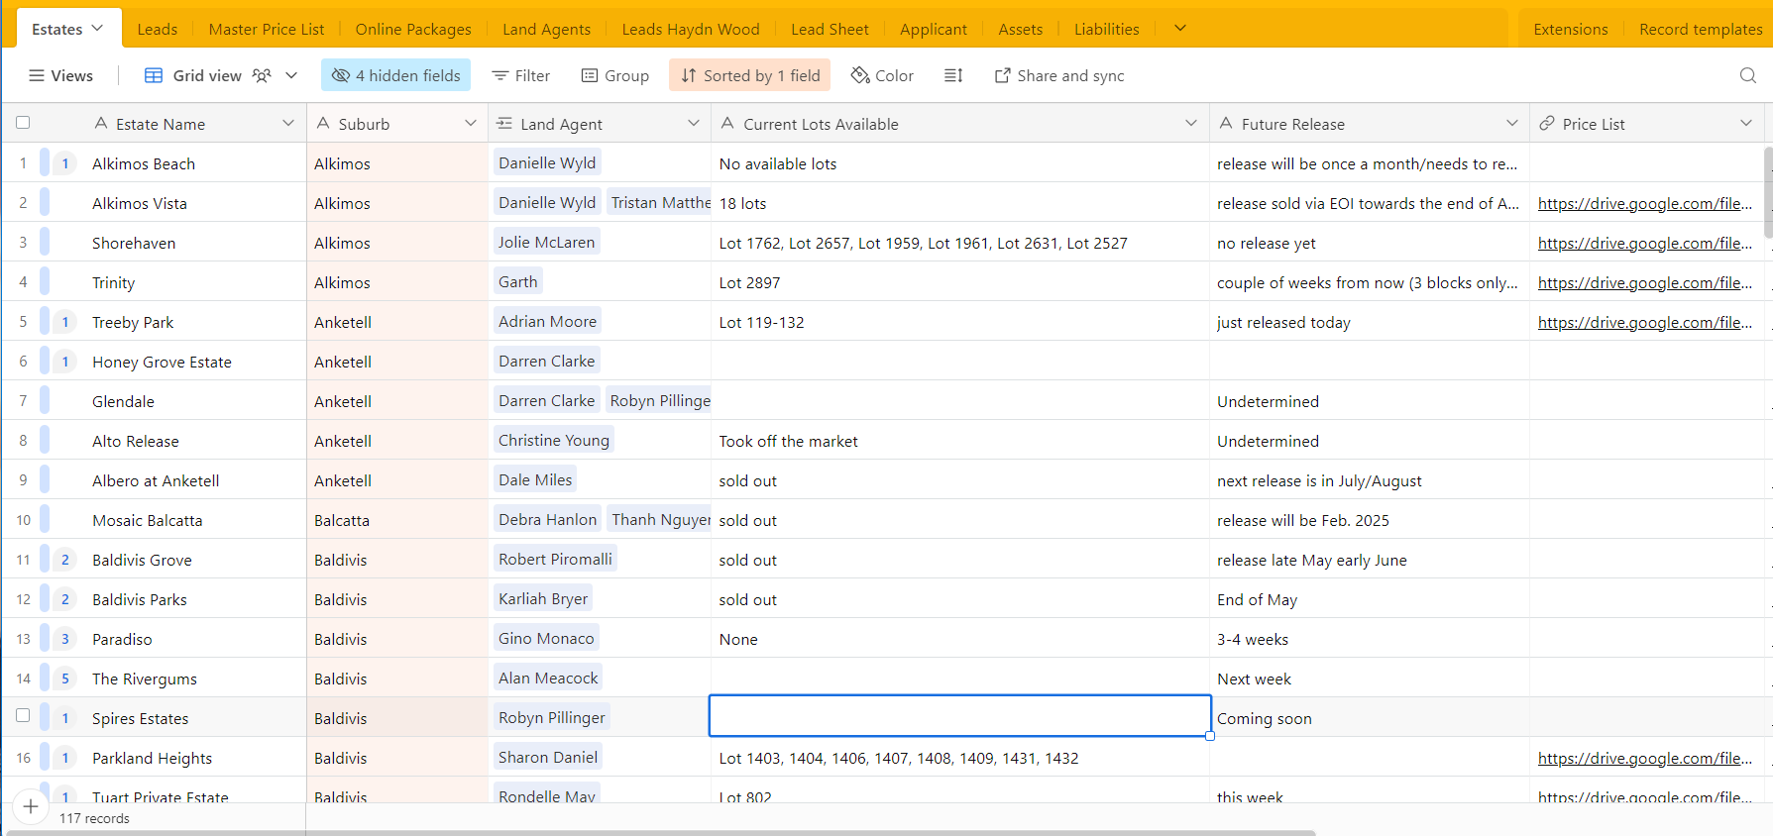Viewport: 1773px width, 836px height.
Task: Click the row height icon
Action: point(953,75)
